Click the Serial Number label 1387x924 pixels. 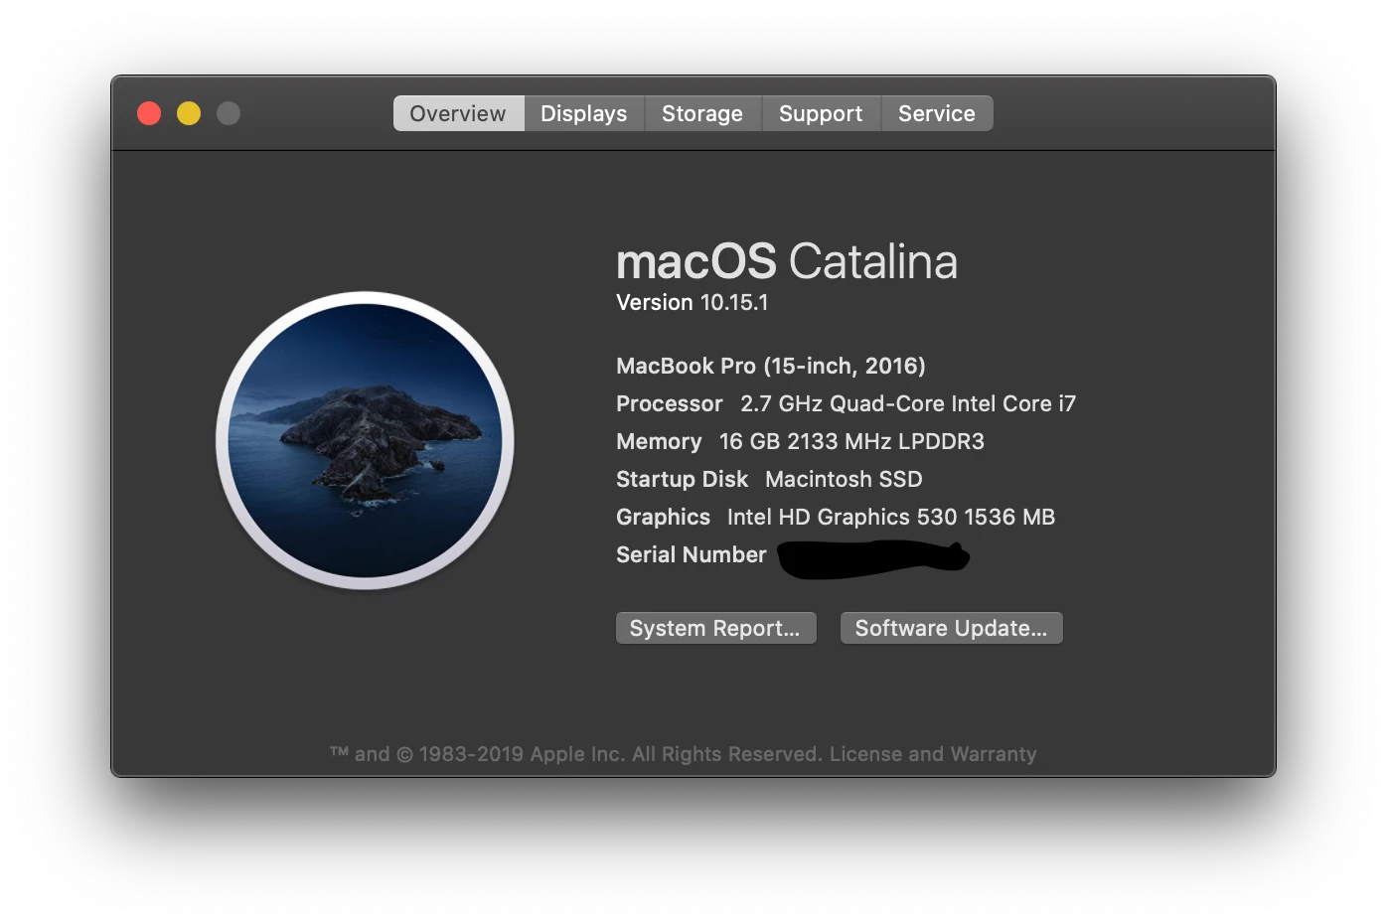tap(692, 554)
